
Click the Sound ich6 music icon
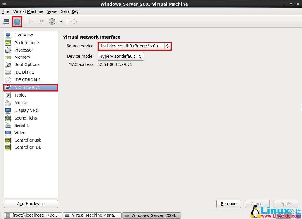8,118
